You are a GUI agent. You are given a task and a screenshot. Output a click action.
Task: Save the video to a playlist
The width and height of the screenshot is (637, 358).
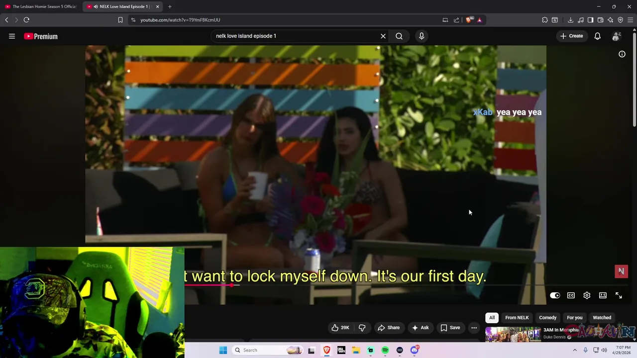point(450,328)
